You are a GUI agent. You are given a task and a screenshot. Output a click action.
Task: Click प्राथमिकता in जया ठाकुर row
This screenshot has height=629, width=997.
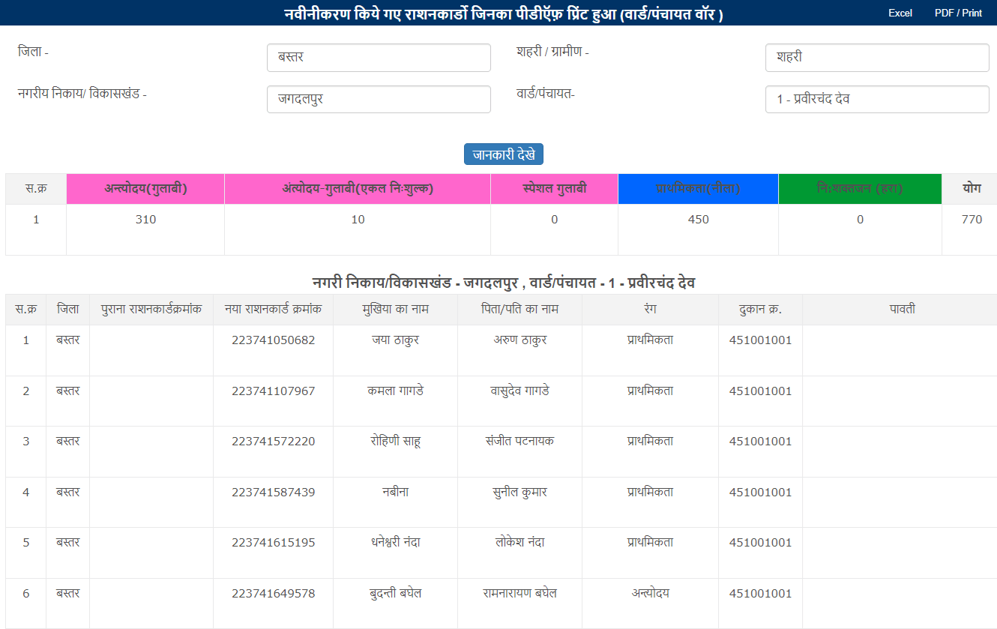[x=650, y=340]
